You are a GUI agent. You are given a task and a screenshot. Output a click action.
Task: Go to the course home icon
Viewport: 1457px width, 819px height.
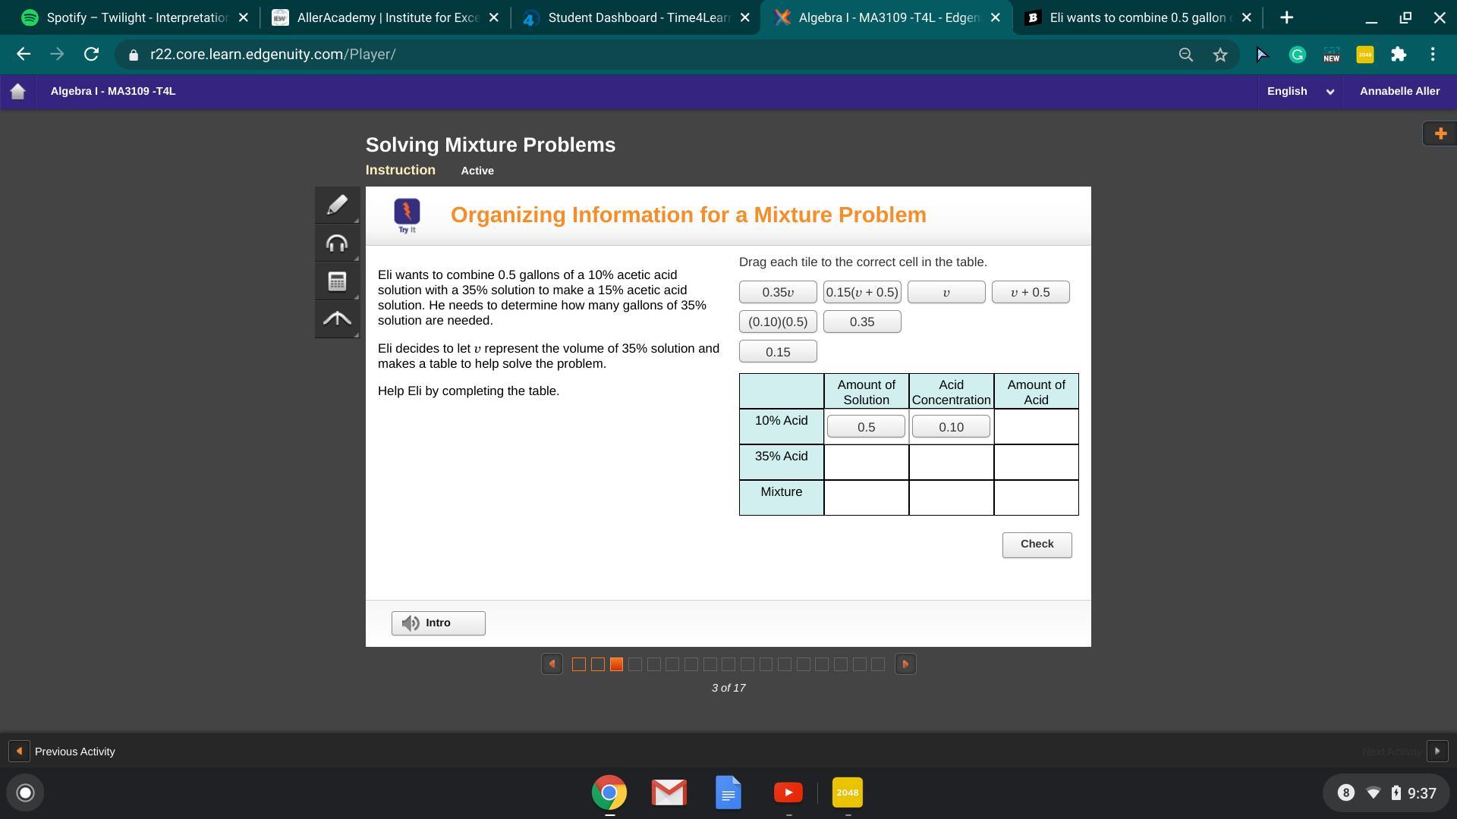coord(18,92)
